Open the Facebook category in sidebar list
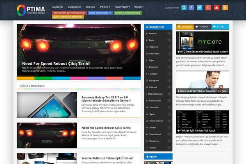The image size is (246, 164). (x=158, y=74)
